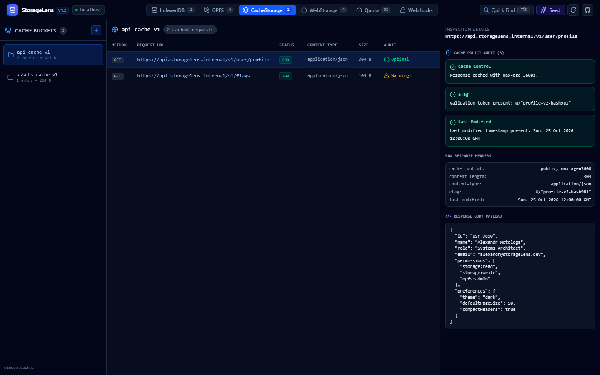Viewport: 600px width, 375px height.
Task: Switch to the OPFS tab
Action: click(x=218, y=10)
